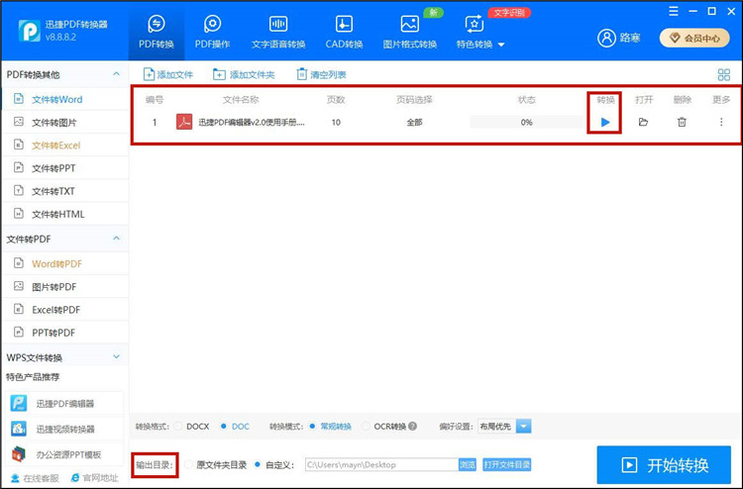Image resolution: width=743 pixels, height=489 pixels.
Task: Open 迅捷PDF编辑器 recommended product
Action: 64,404
